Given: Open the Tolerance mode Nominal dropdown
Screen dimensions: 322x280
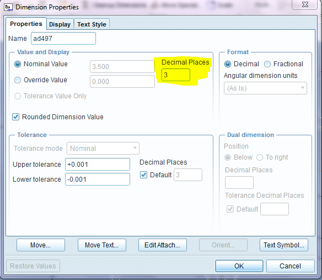Looking at the screenshot, I should pyautogui.click(x=103, y=148).
